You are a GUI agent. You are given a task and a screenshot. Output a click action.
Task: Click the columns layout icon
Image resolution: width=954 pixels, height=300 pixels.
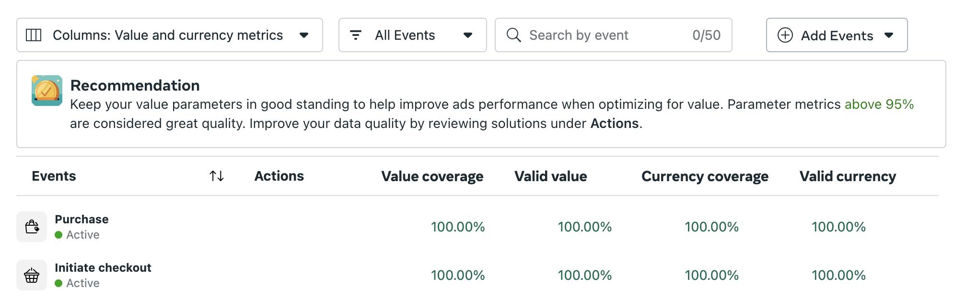pyautogui.click(x=34, y=35)
